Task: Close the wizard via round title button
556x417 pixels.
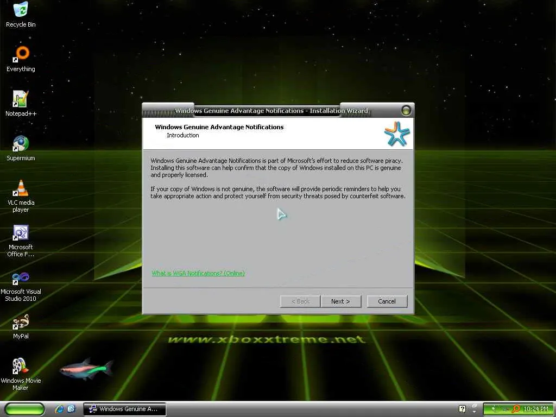Action: 406,111
